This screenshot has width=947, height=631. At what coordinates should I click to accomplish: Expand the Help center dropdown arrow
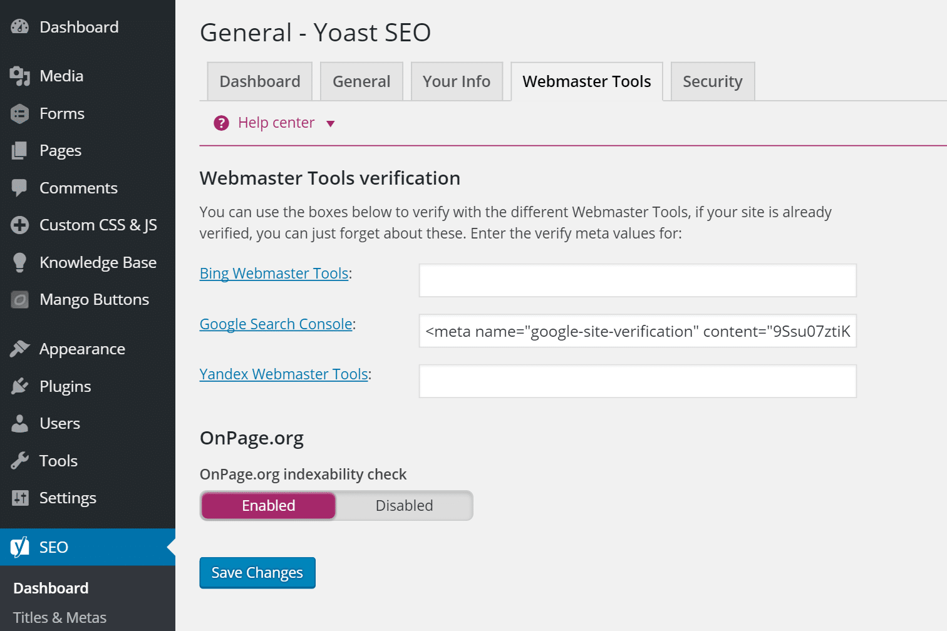point(331,123)
